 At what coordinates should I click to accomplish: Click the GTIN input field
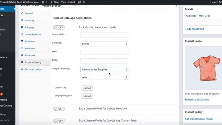tap(104, 61)
